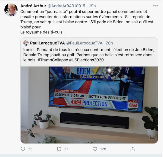Click the reply speech bubble icon
This screenshot has width=163, height=157.
coord(23,149)
